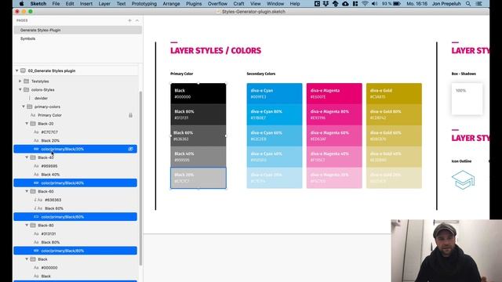Add a new page with plus icon
The width and height of the screenshot is (502, 282).
(129, 20)
